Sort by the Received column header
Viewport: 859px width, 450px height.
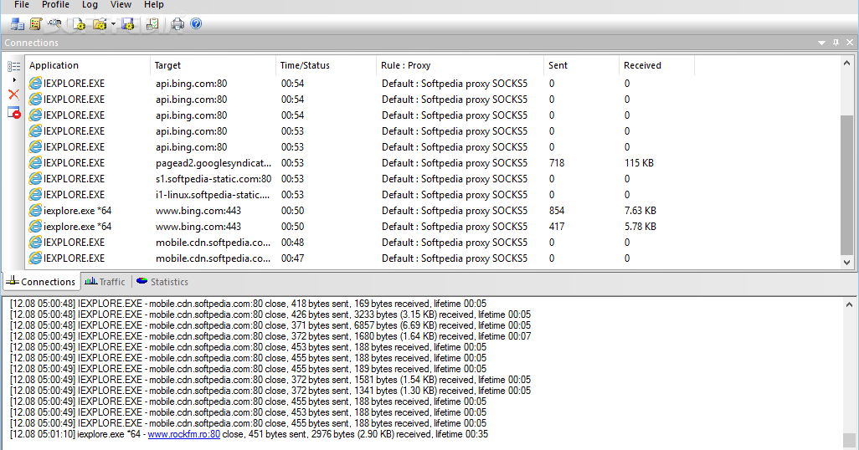tap(657, 65)
